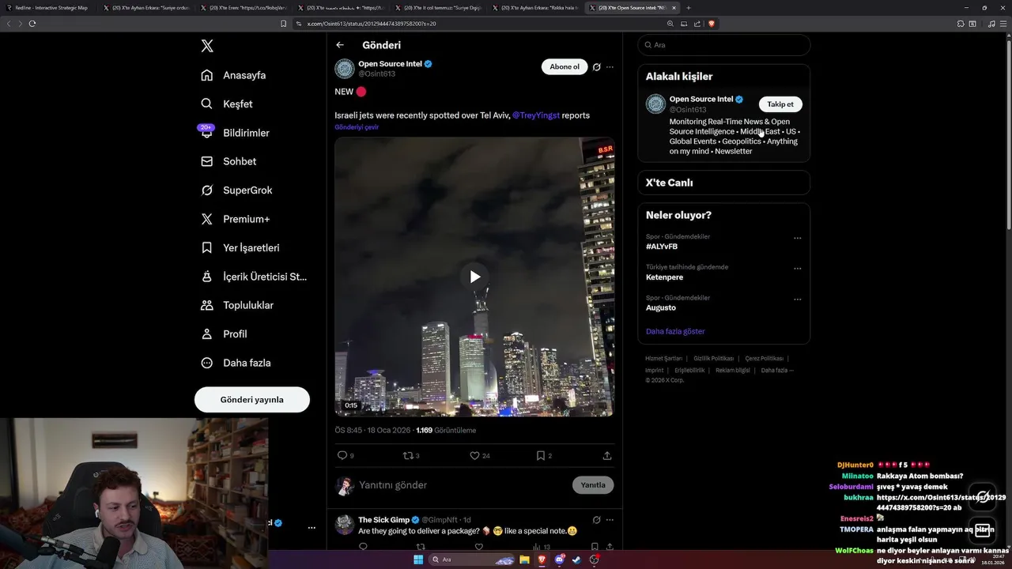The width and height of the screenshot is (1012, 569).
Task: Open more options for Augusto trend
Action: coord(798,300)
